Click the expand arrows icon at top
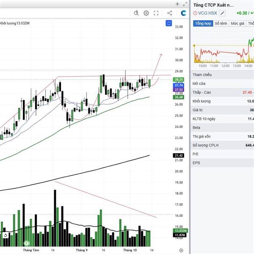254x254 pixels. 185,4
